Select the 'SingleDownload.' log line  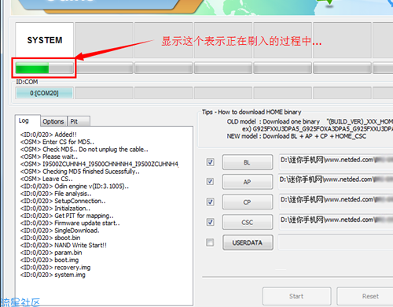(60, 231)
